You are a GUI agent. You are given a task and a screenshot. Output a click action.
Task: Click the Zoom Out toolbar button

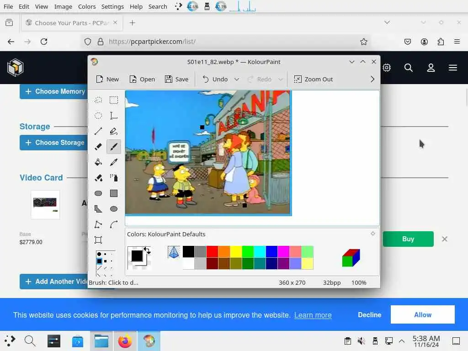(314, 80)
